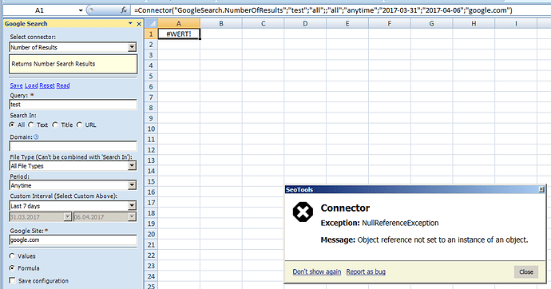This screenshot has height=289, width=551.
Task: Select the Values radio button
Action: pos(12,256)
